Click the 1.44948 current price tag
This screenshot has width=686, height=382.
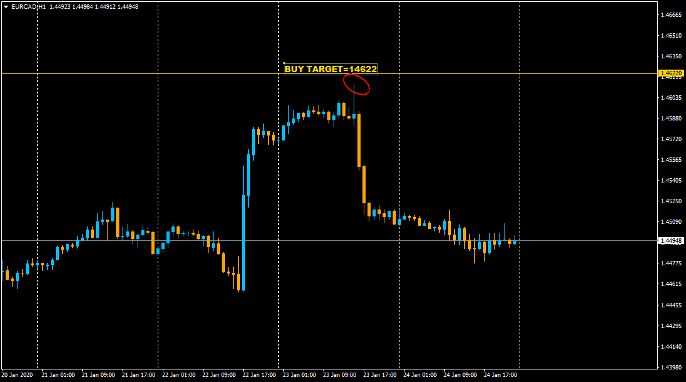(671, 241)
